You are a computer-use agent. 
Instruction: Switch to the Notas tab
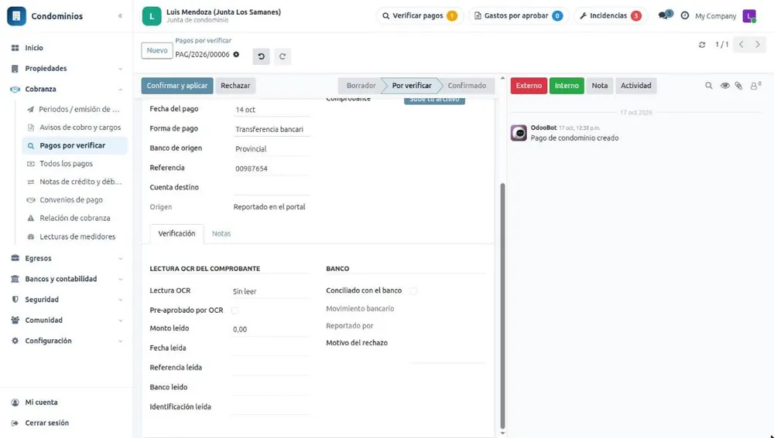click(221, 233)
